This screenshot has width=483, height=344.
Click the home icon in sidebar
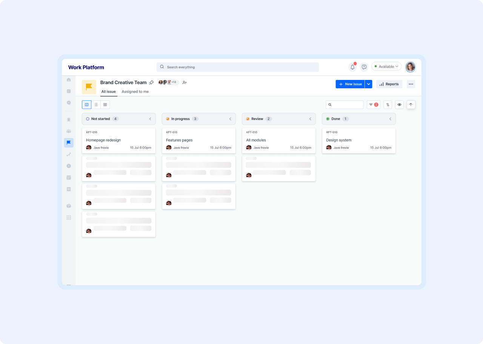[x=69, y=80]
